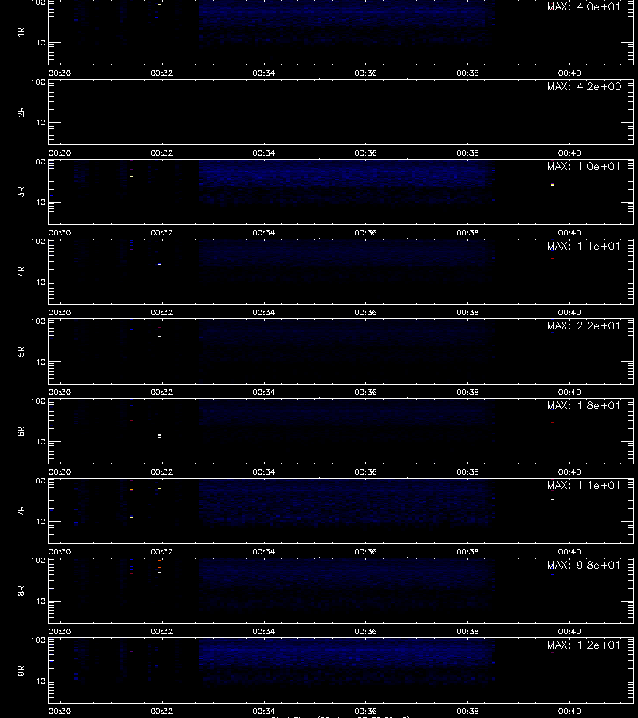Click the 100 y-axis label of 7R panel
Viewport: 638px width, 718px height.
pos(38,481)
